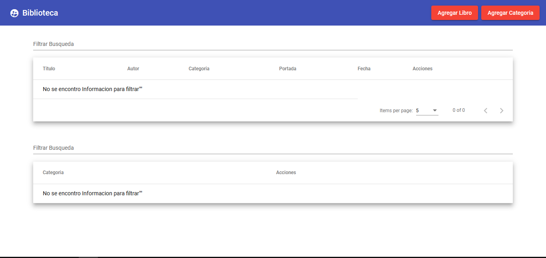The image size is (546, 258).
Task: Click the Categoria header in the books table
Action: 199,68
